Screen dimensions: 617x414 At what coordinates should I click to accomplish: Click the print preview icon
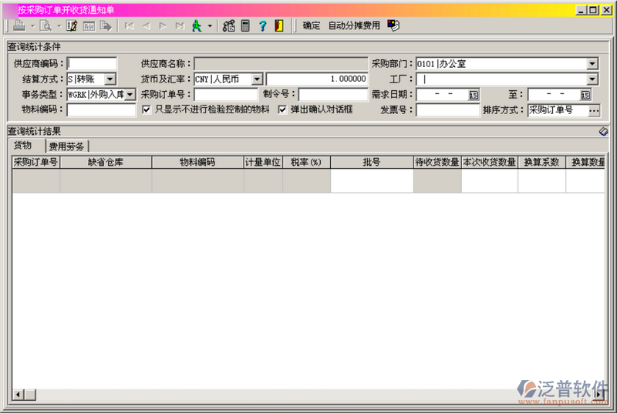coord(46,26)
